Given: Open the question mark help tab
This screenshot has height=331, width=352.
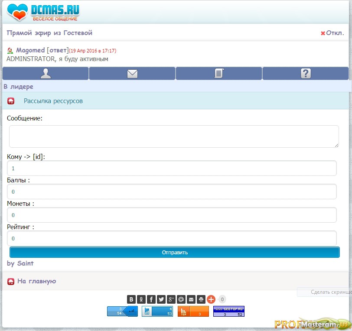Looking at the screenshot, I should click(306, 74).
